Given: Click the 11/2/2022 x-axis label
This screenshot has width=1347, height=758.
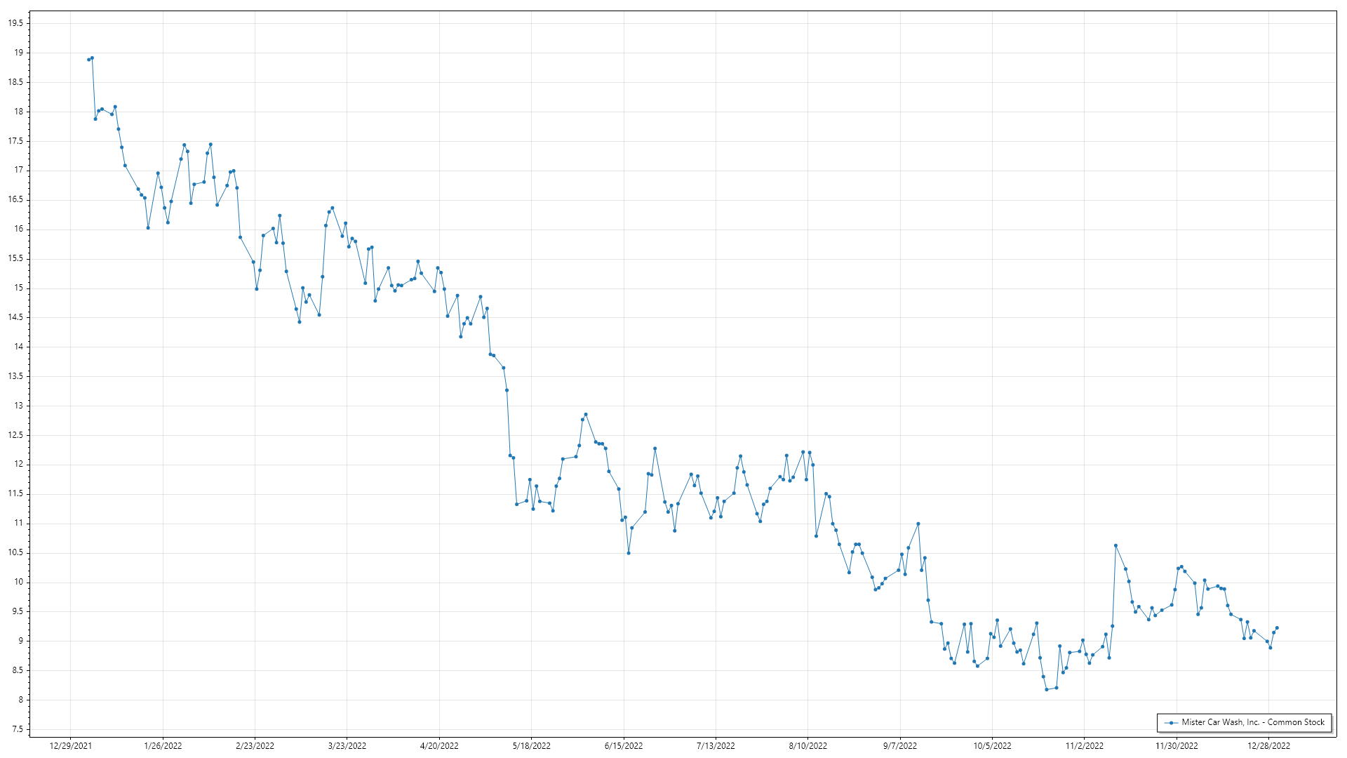Looking at the screenshot, I should pyautogui.click(x=1085, y=746).
